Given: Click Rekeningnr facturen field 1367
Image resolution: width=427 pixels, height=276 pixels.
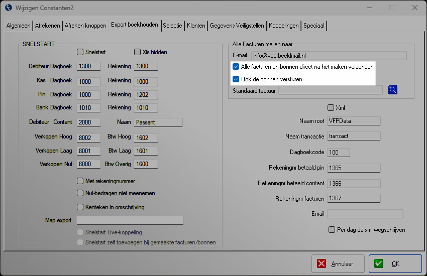Looking at the screenshot, I should (354, 198).
